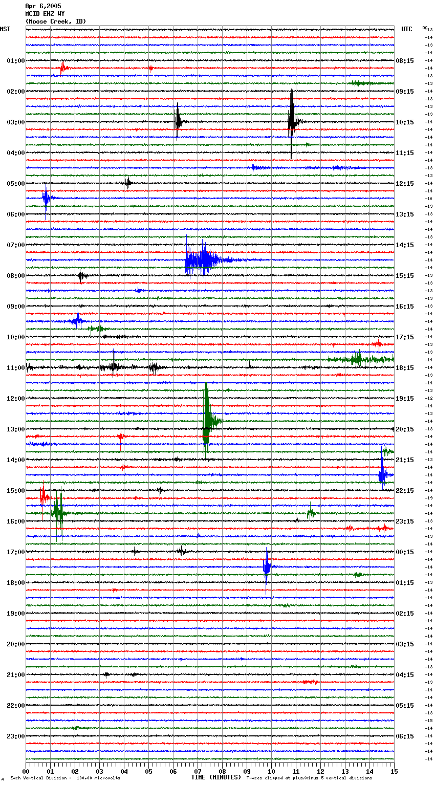Click the "(Moose Creek, ID)" location label
The width and height of the screenshot is (435, 785).
coord(55,21)
